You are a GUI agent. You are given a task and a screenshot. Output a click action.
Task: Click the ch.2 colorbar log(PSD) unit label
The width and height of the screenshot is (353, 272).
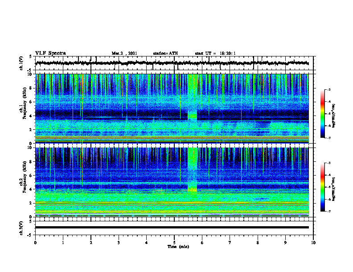pyautogui.click(x=334, y=189)
